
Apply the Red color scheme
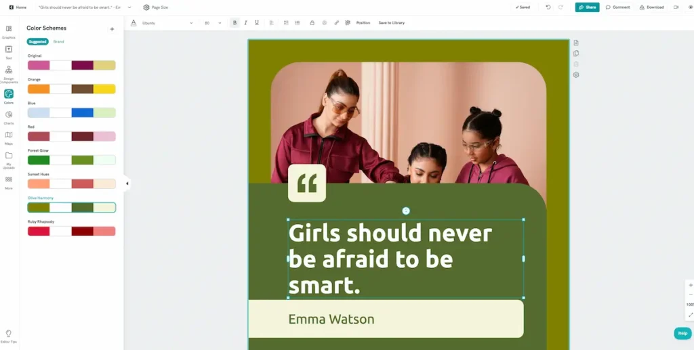tap(72, 136)
